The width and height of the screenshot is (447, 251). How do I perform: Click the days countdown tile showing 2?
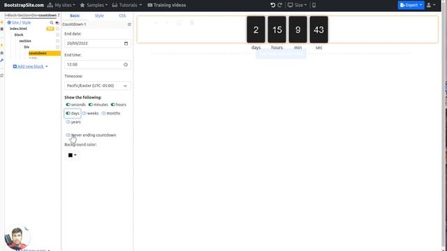click(256, 29)
